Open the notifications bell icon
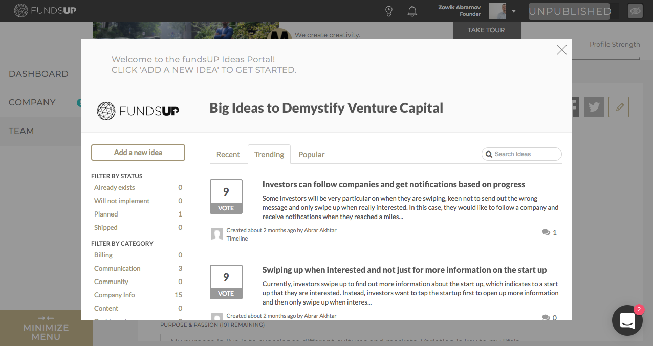This screenshot has width=653, height=346. (x=412, y=11)
